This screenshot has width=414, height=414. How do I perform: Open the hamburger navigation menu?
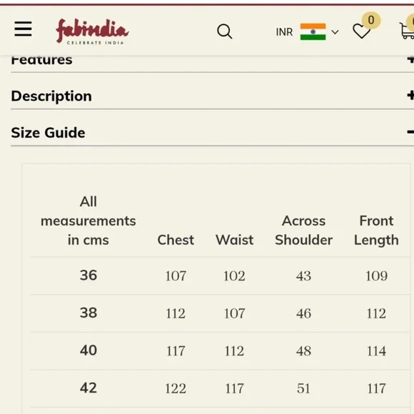click(x=24, y=29)
